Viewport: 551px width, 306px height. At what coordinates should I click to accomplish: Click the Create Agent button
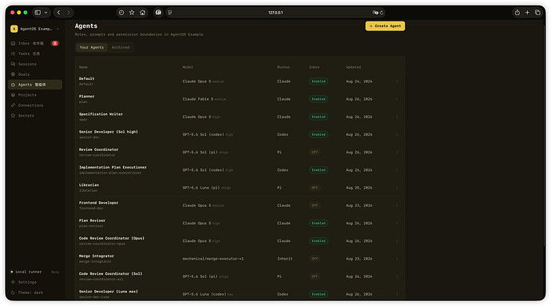pyautogui.click(x=385, y=26)
